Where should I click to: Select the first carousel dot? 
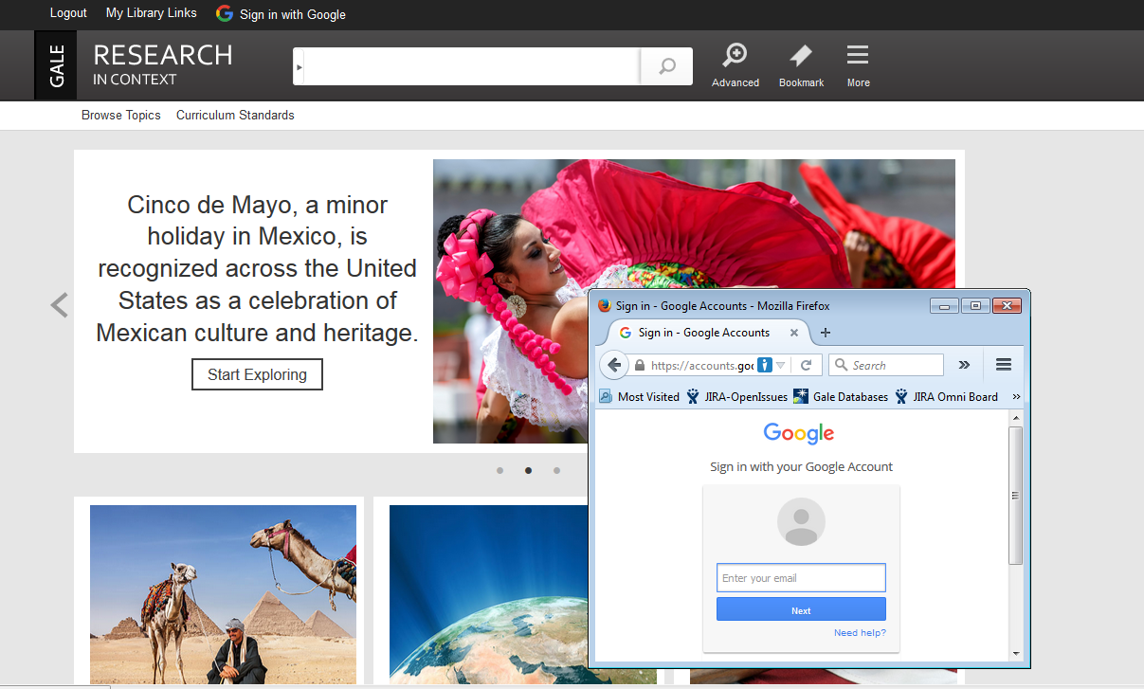(x=499, y=470)
